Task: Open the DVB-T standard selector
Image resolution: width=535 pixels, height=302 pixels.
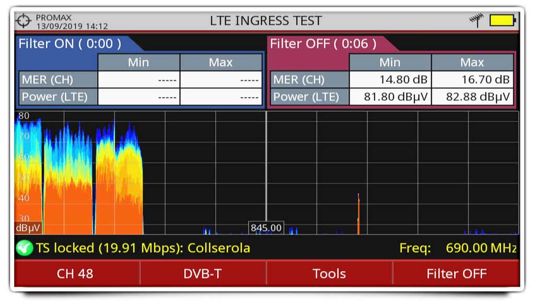Action: [203, 273]
